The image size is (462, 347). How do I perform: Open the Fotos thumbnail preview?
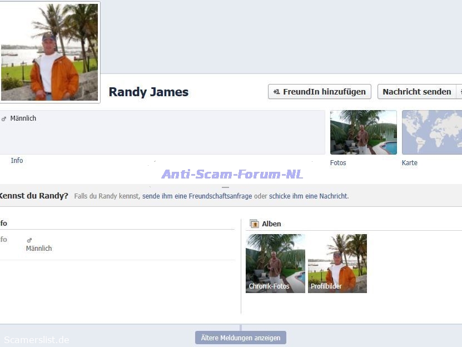tap(363, 132)
